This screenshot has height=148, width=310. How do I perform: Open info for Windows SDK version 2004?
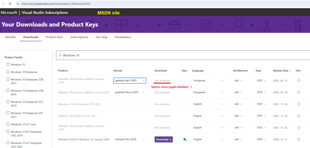pyautogui.click(x=299, y=139)
